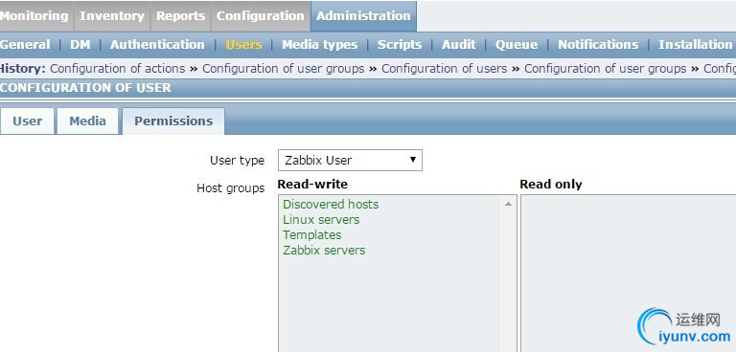The width and height of the screenshot is (736, 352).
Task: Open the Queue submenu
Action: (x=517, y=45)
